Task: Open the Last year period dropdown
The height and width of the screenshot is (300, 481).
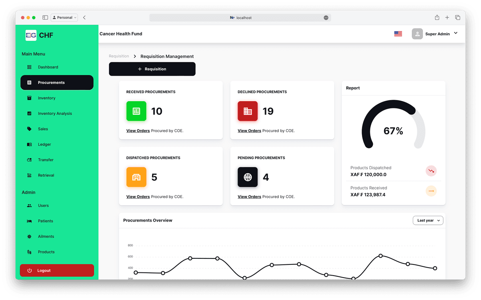Action: pos(428,220)
